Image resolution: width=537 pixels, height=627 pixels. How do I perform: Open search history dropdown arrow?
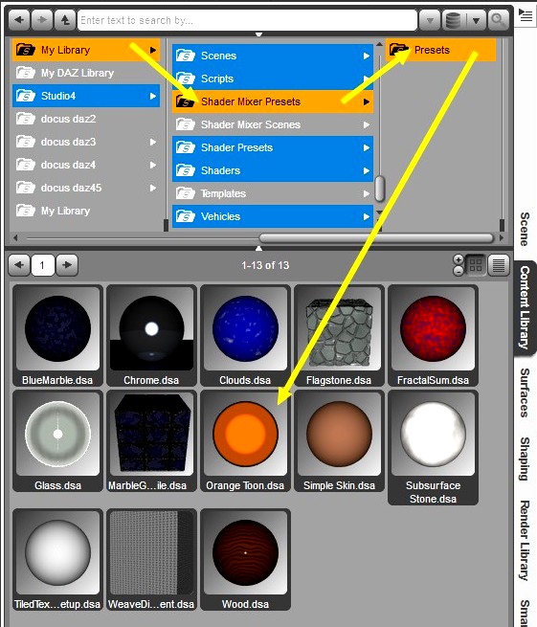click(x=430, y=19)
